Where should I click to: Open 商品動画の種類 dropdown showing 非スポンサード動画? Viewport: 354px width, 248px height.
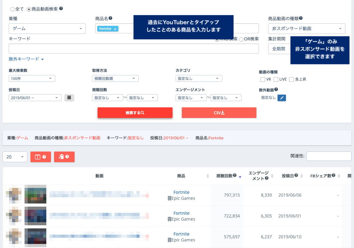[306, 29]
